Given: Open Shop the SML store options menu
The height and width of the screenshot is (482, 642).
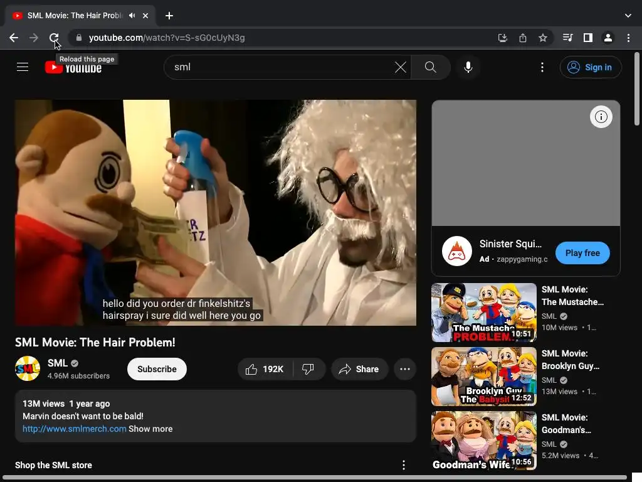Looking at the screenshot, I should click(403, 465).
